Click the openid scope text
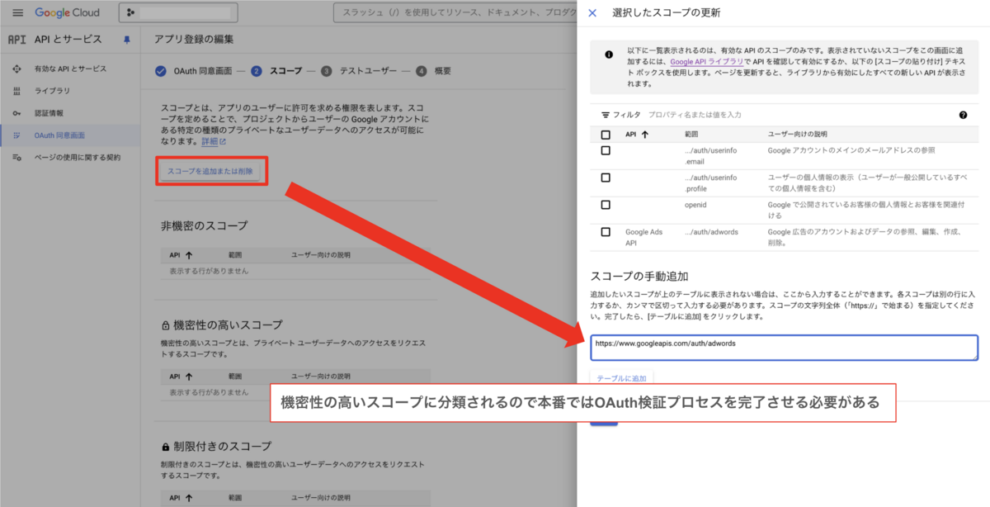This screenshot has width=990, height=507. coord(696,204)
